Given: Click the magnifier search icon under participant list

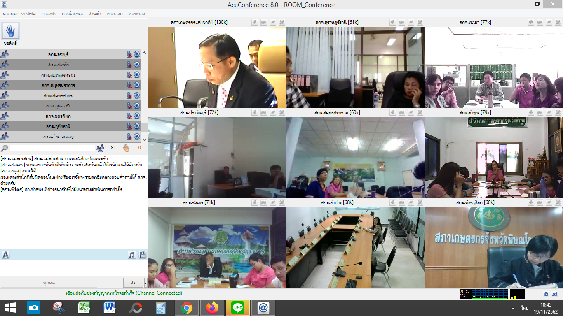Looking at the screenshot, I should (x=5, y=148).
